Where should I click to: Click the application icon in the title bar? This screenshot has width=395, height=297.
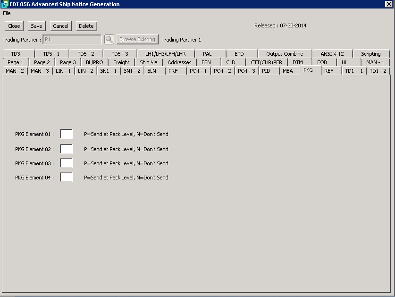tap(5, 4)
